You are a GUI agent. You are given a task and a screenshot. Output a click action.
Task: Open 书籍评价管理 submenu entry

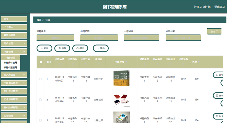click(x=10, y=63)
